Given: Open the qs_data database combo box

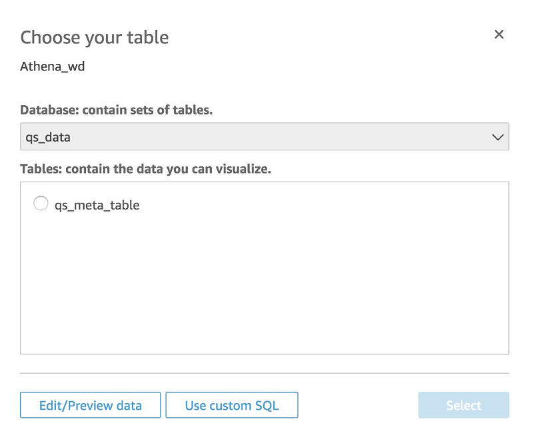Looking at the screenshot, I should click(x=265, y=137).
